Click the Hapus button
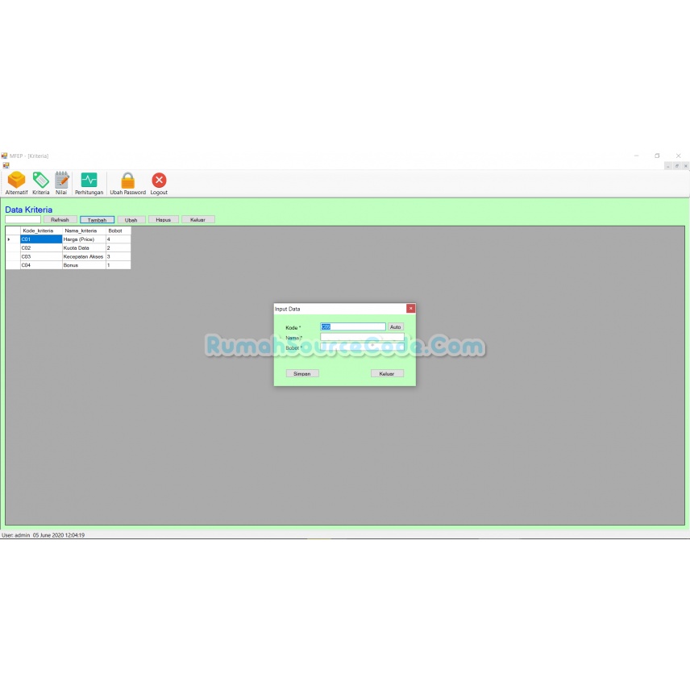This screenshot has width=690, height=690. click(x=164, y=219)
